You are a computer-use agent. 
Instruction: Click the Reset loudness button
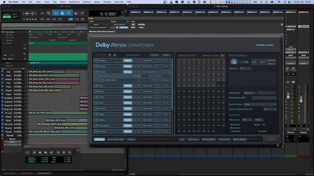tap(259, 120)
